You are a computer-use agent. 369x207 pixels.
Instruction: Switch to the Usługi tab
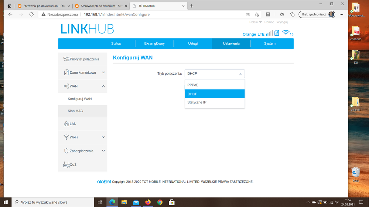[193, 43]
